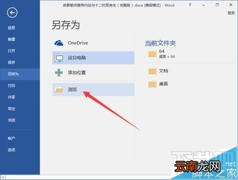Choose OneDrive as the save location
The height and width of the screenshot is (180, 238).
(x=93, y=43)
